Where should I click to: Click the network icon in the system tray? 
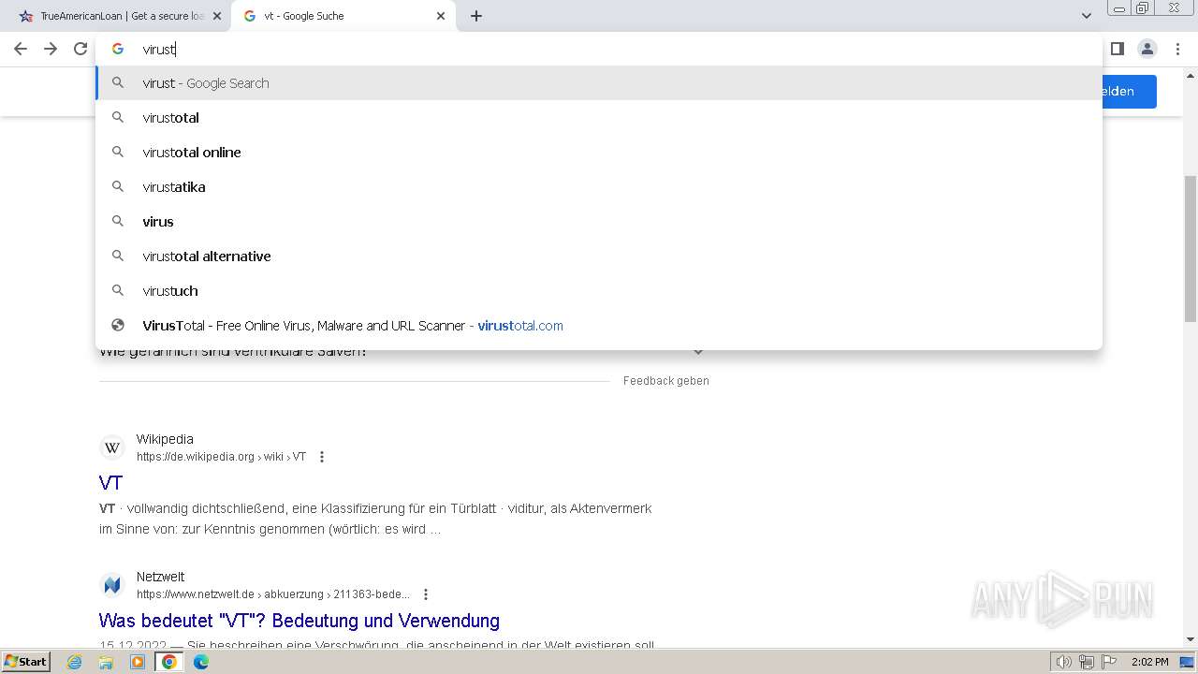[1087, 662]
